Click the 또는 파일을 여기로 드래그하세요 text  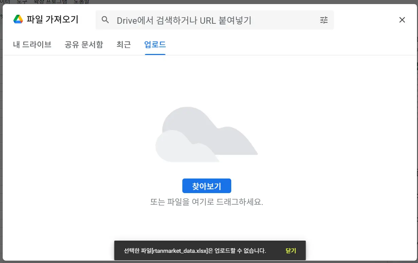click(x=207, y=202)
